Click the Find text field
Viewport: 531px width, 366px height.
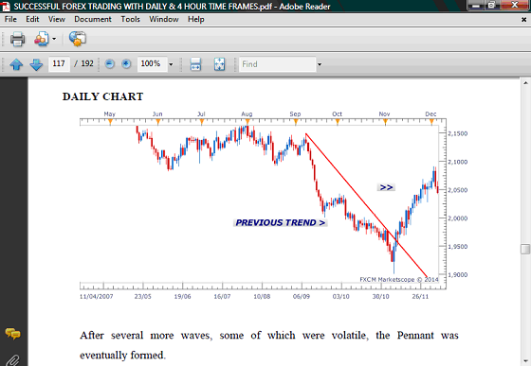point(277,63)
